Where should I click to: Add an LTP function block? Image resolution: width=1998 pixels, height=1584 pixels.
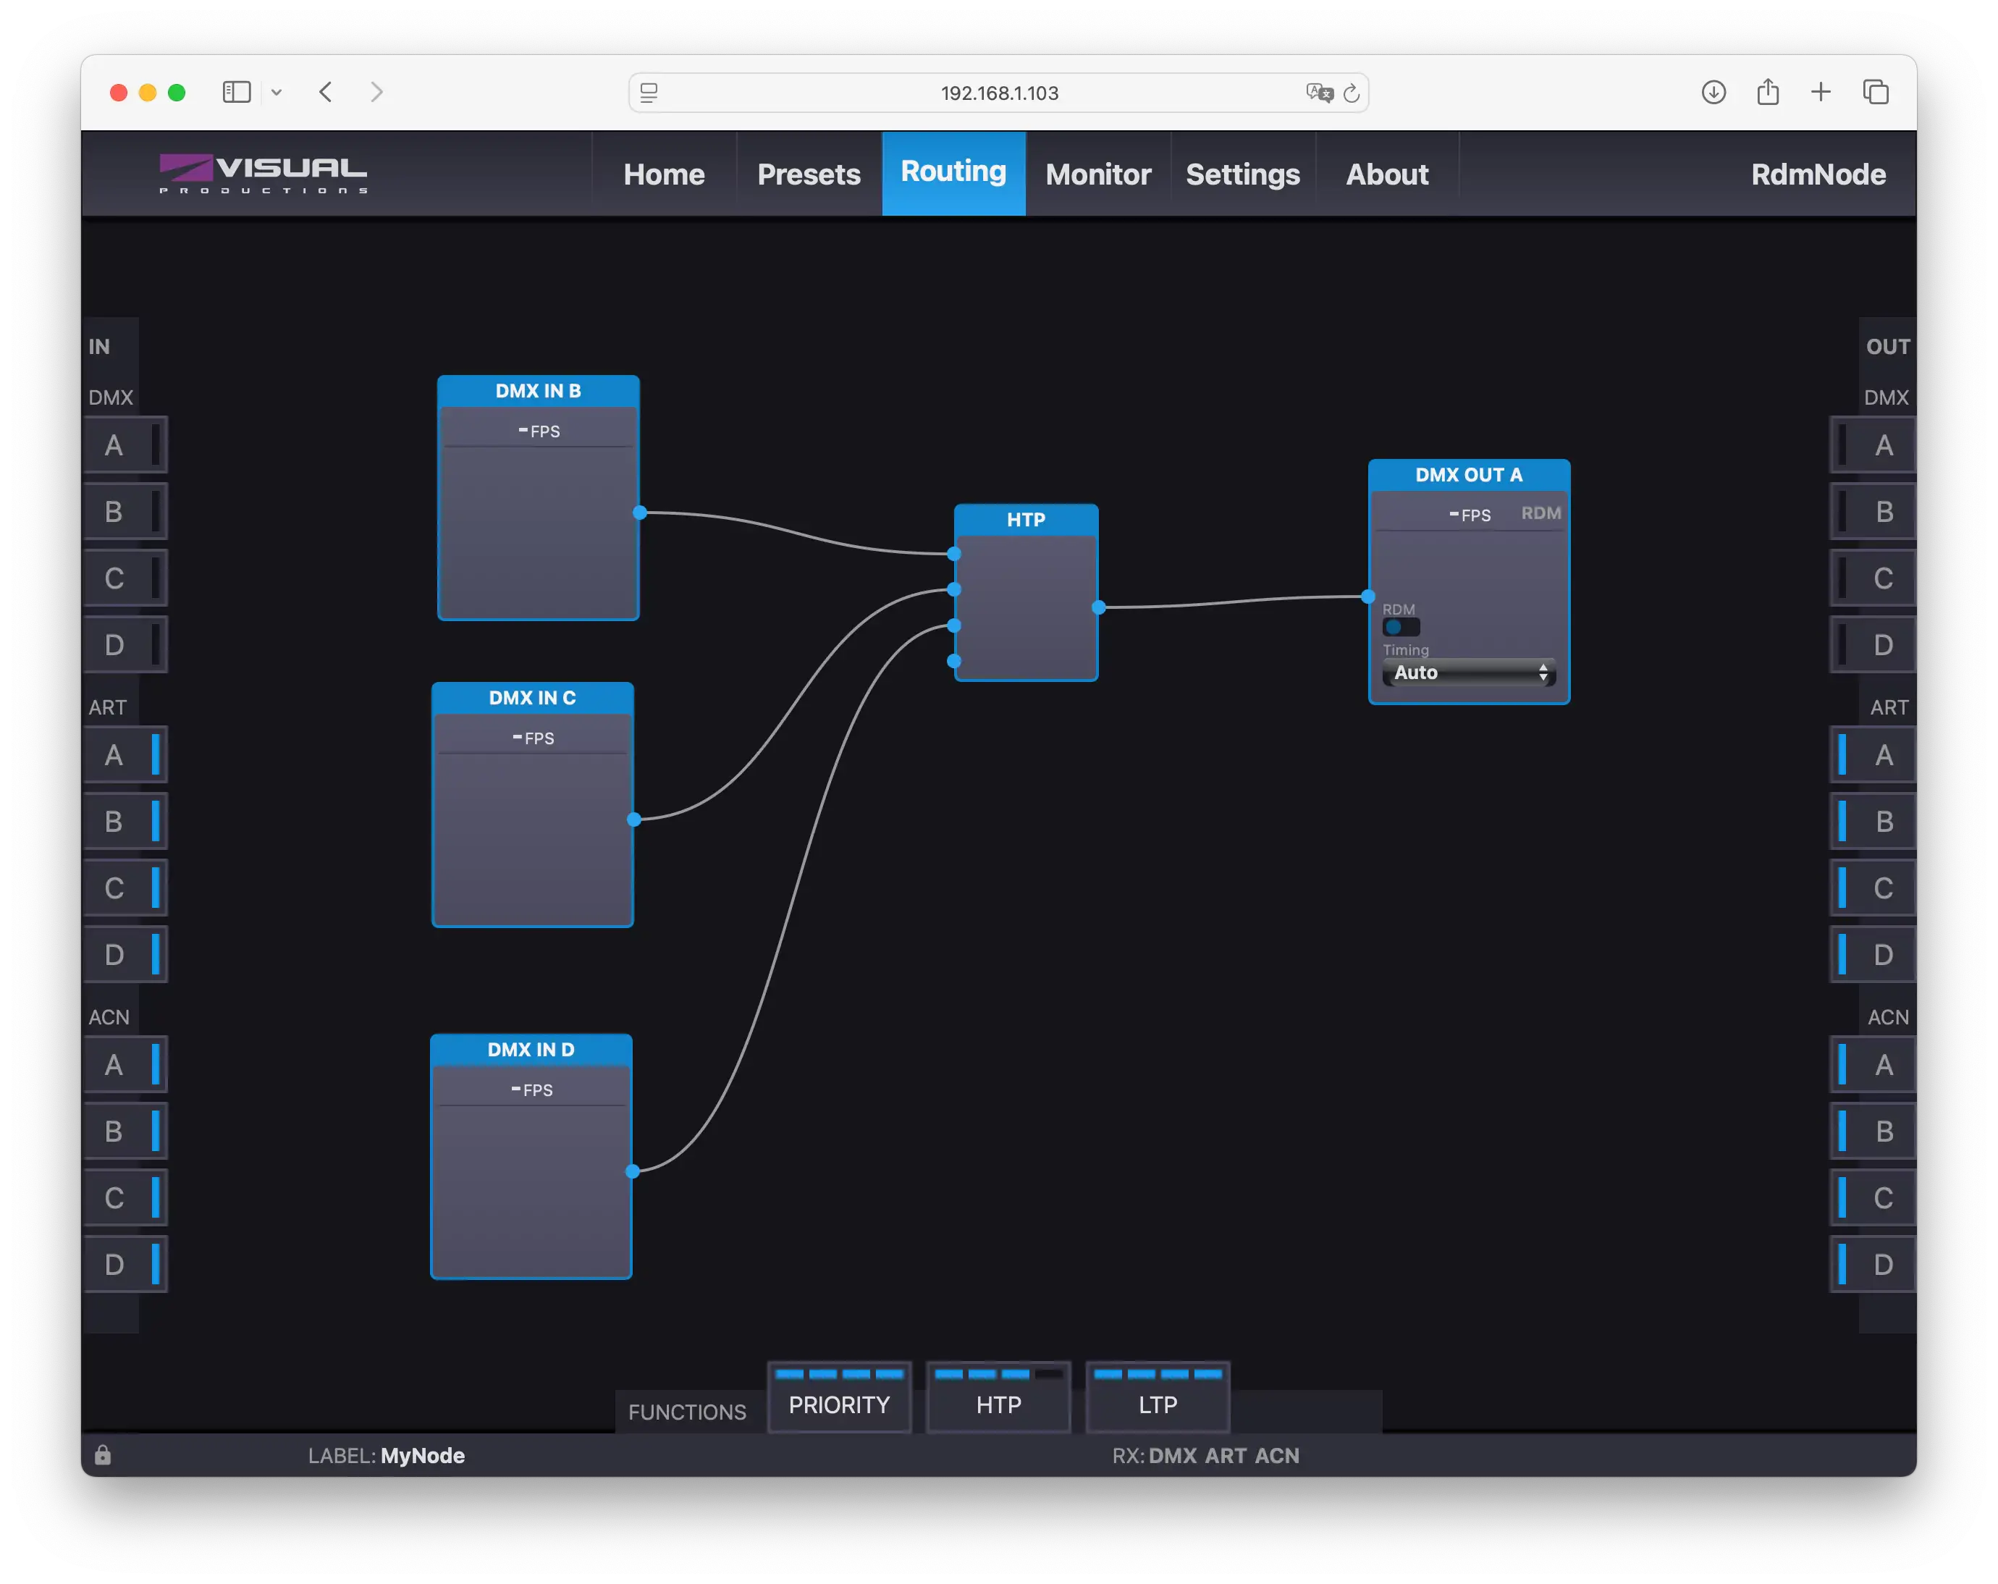(x=1158, y=1403)
